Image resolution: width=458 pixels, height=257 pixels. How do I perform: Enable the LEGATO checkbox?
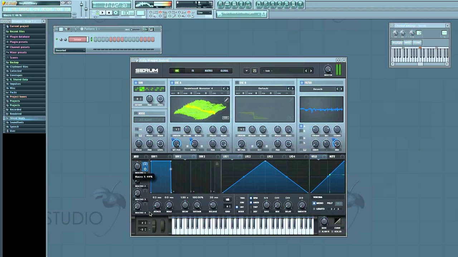tap(314, 209)
